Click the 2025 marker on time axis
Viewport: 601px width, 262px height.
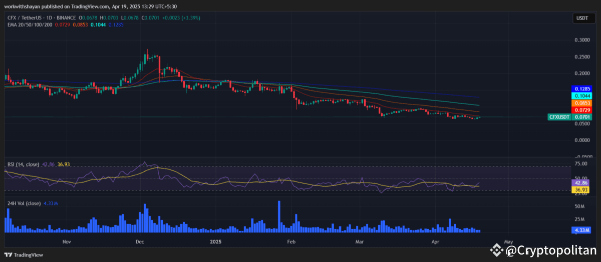216,241
